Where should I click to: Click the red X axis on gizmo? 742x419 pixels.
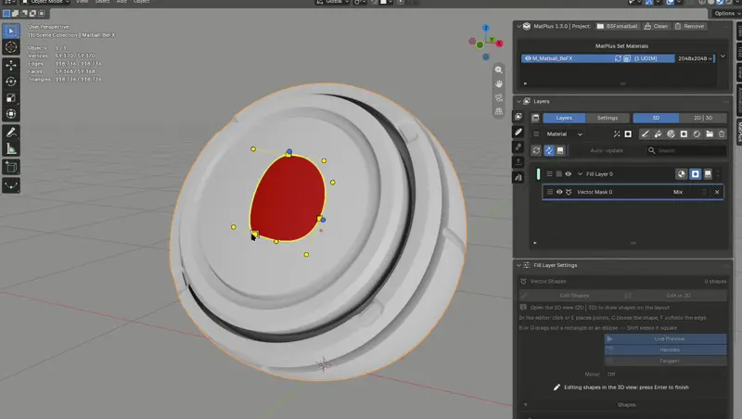[x=499, y=44]
